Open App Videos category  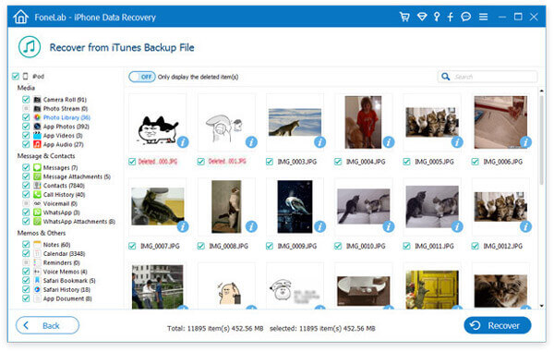[x=63, y=136]
